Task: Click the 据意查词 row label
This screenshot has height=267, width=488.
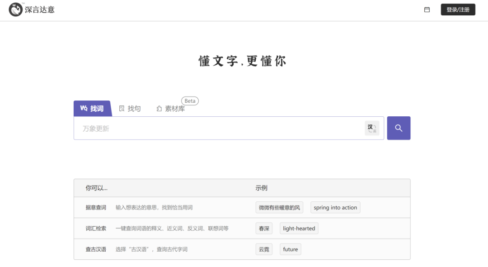Action: tap(96, 208)
